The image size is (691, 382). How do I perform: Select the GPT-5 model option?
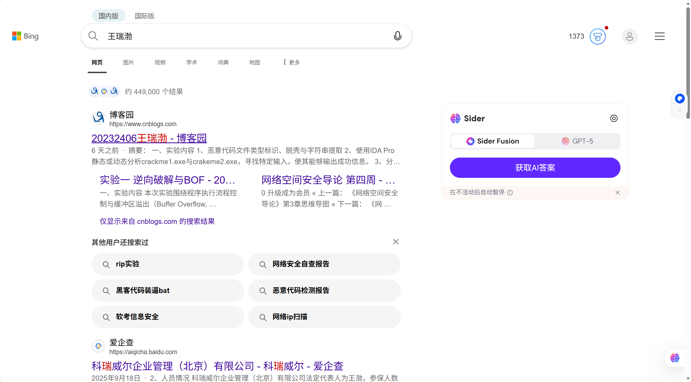pos(577,141)
